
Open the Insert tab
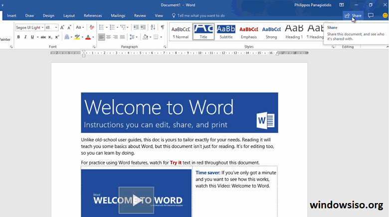[x=11, y=15]
